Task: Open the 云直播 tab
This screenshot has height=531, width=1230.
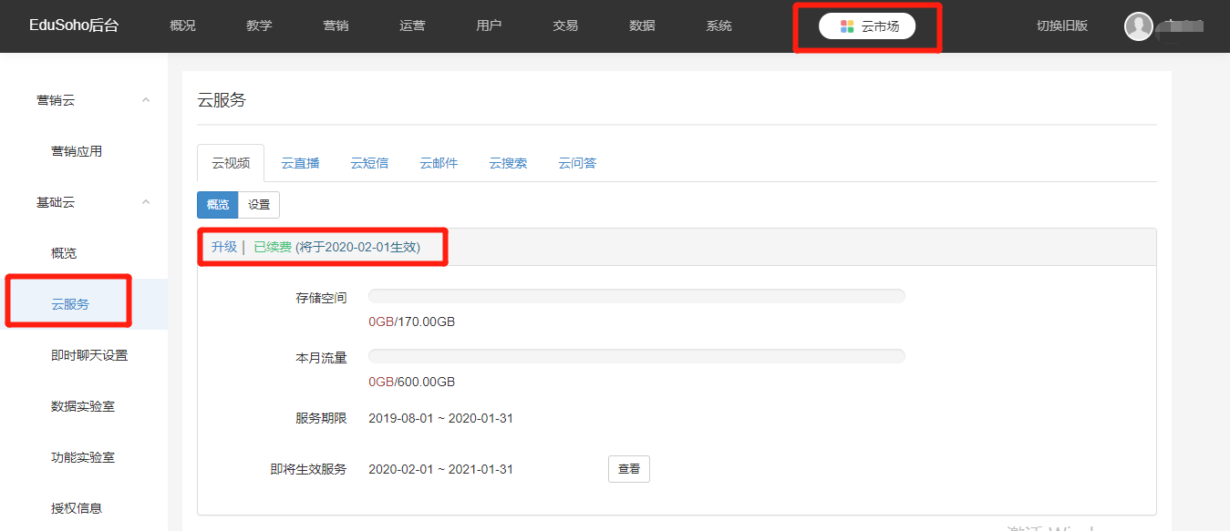Action: click(x=300, y=164)
